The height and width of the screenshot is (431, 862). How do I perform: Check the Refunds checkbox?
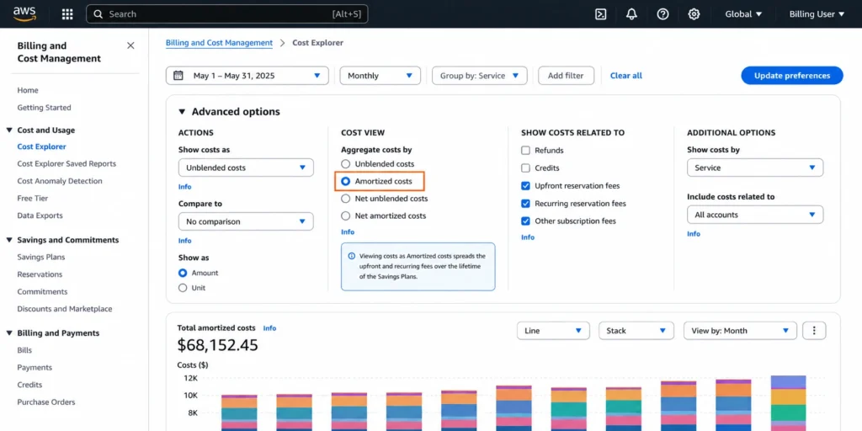point(525,150)
